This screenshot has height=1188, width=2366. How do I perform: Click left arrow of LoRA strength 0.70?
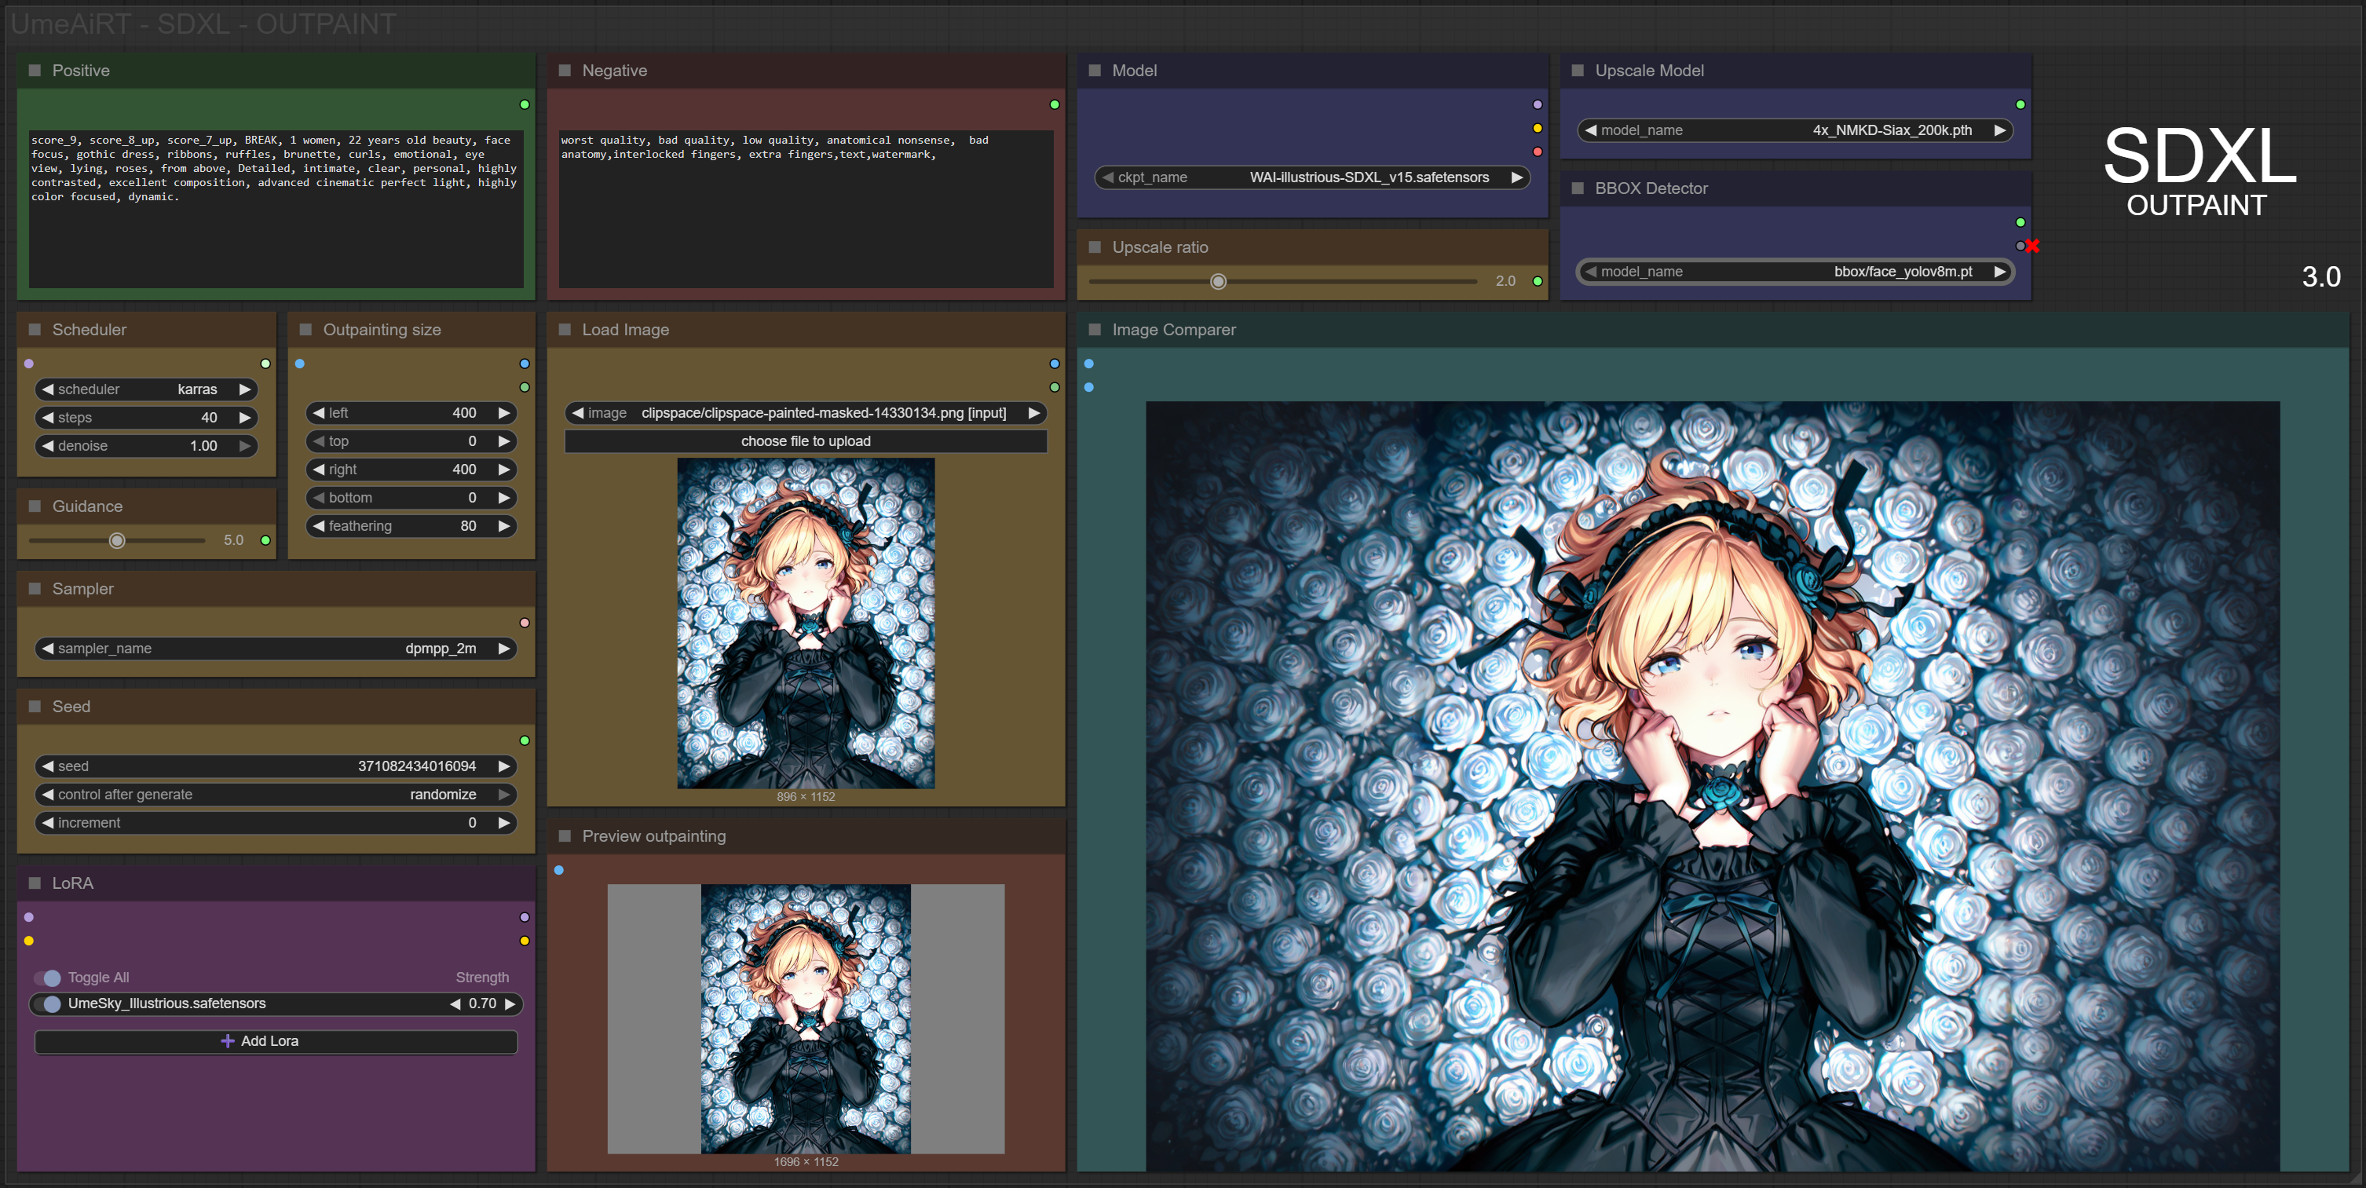point(455,1003)
